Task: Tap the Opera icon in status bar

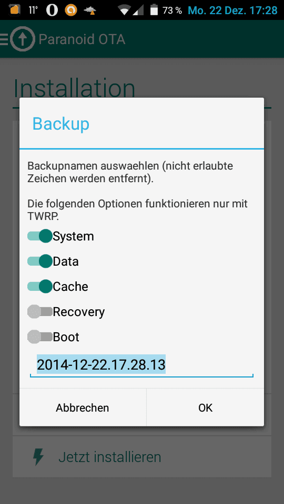Action: pos(52,10)
